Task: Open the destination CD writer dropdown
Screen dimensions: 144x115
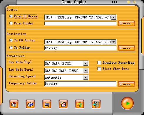Action: pyautogui.click(x=114, y=42)
